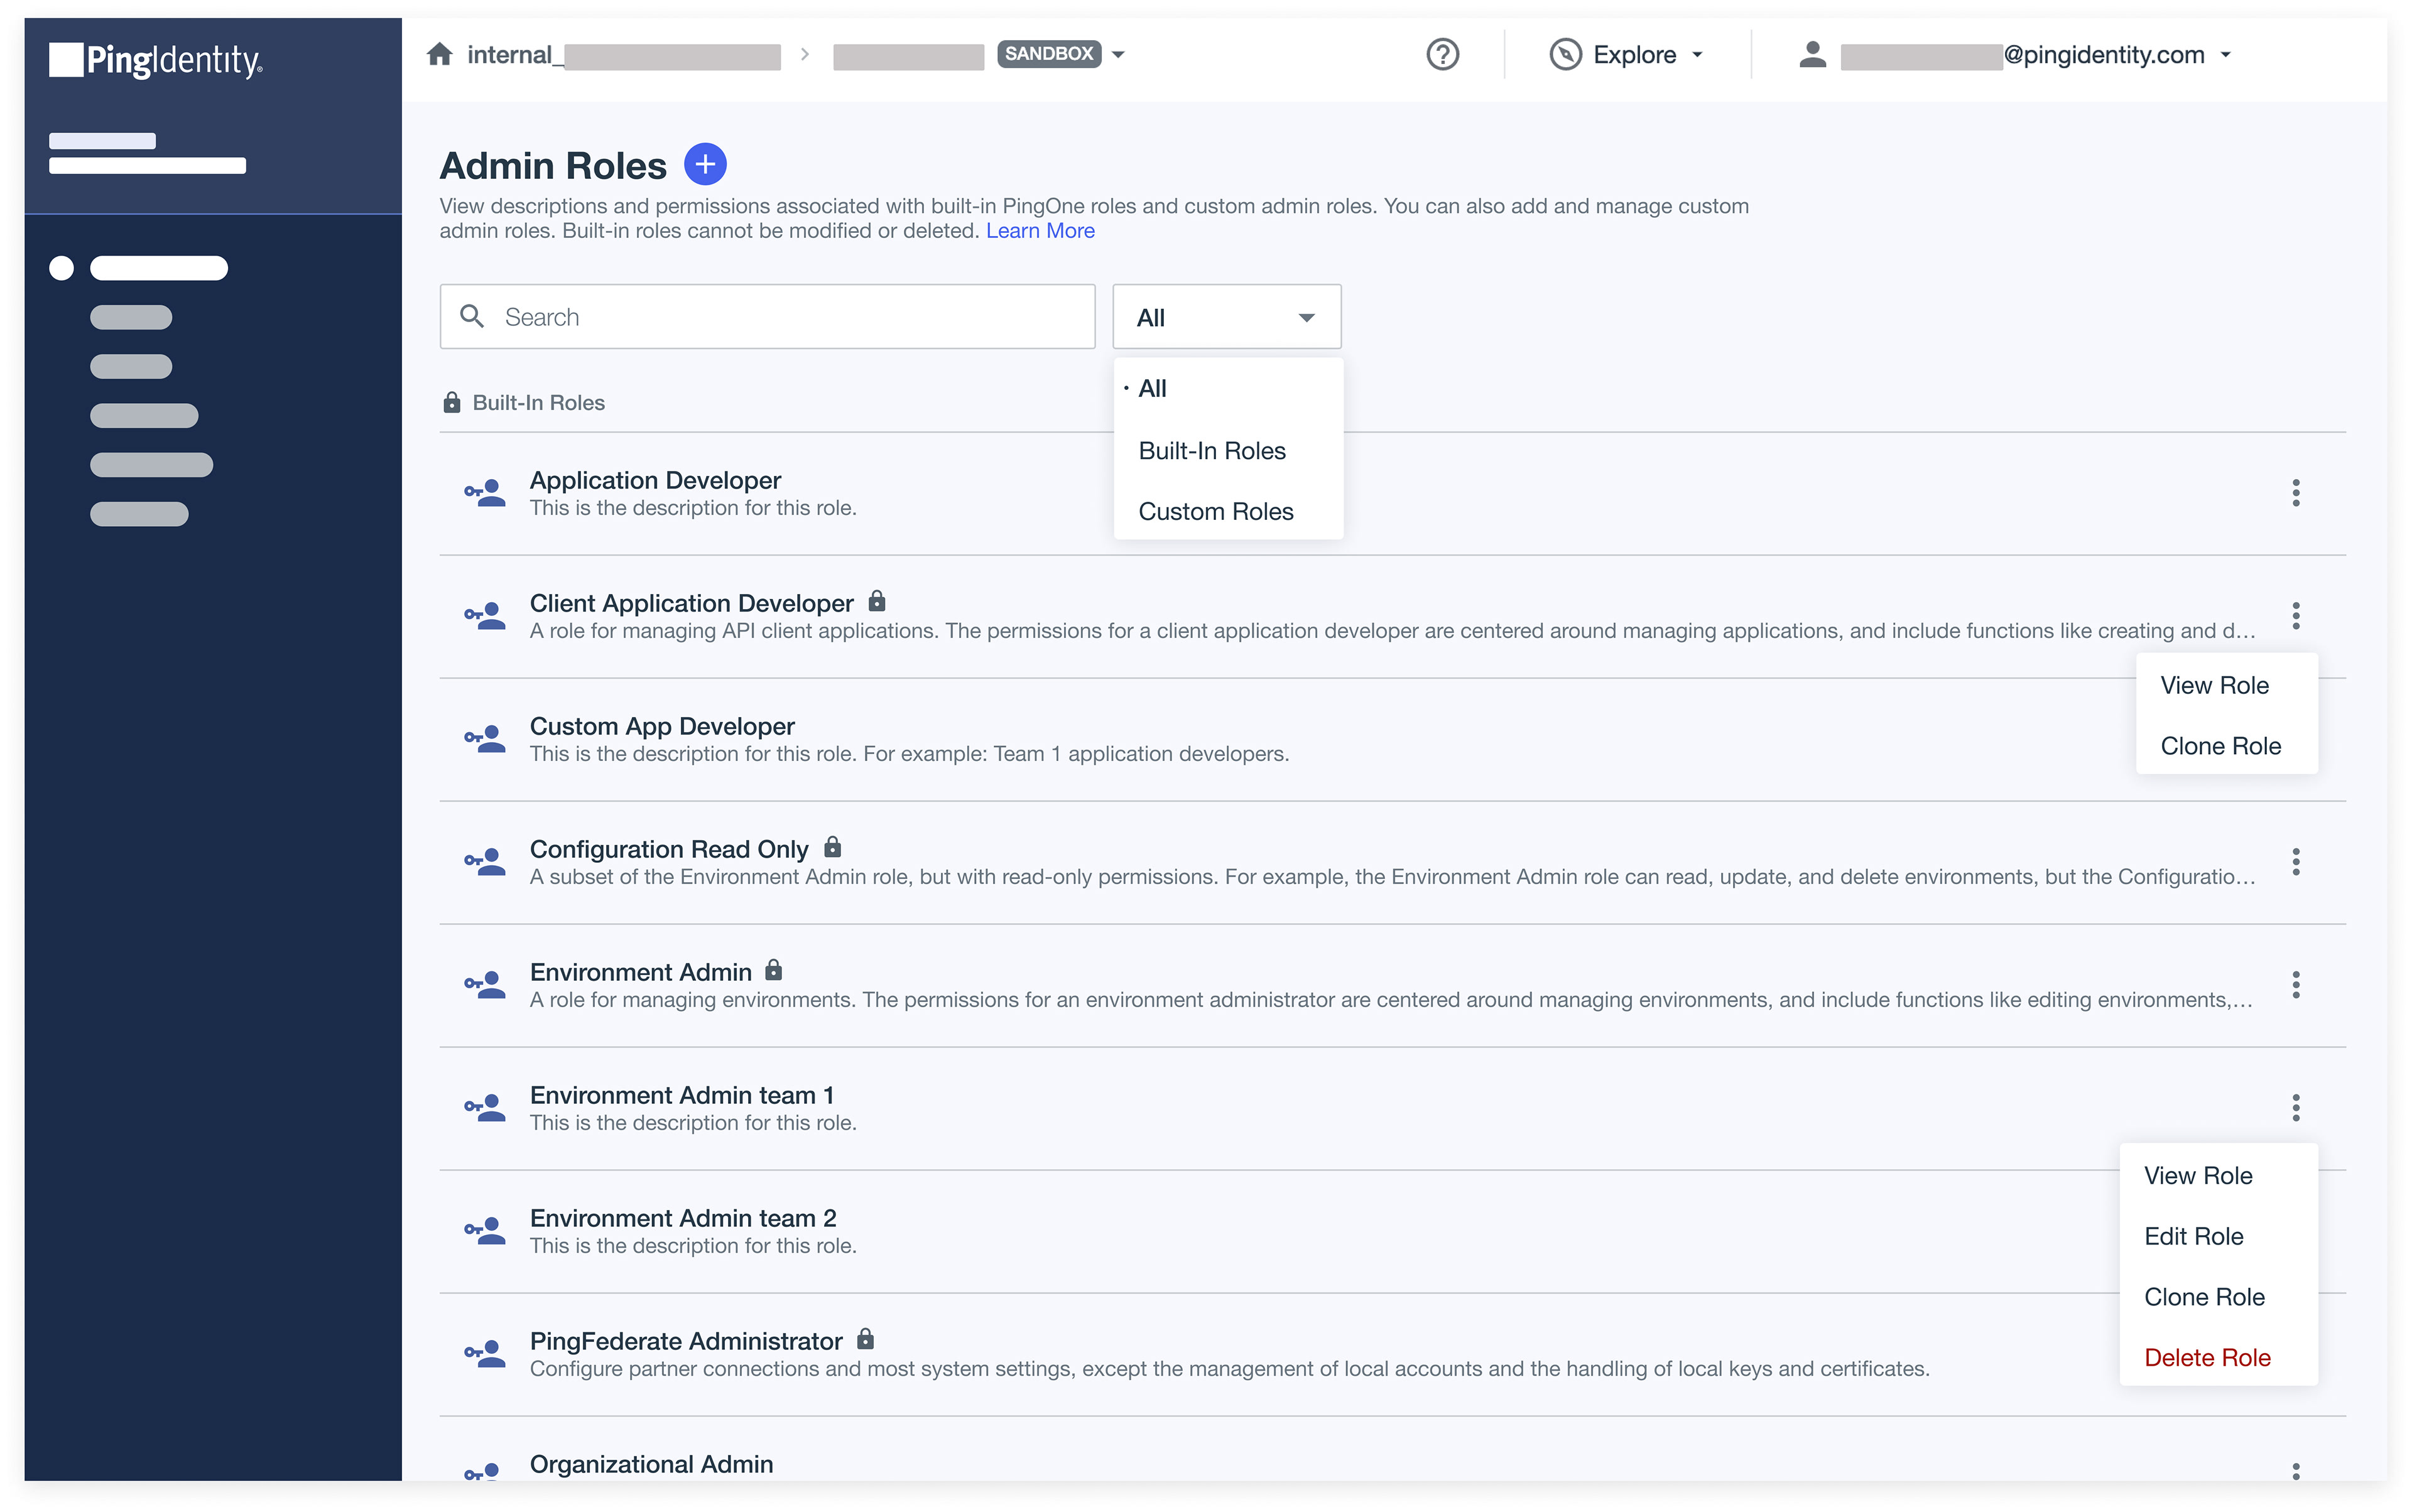2412x1512 pixels.
Task: Expand the account email dropdown arrow
Action: 2226,55
